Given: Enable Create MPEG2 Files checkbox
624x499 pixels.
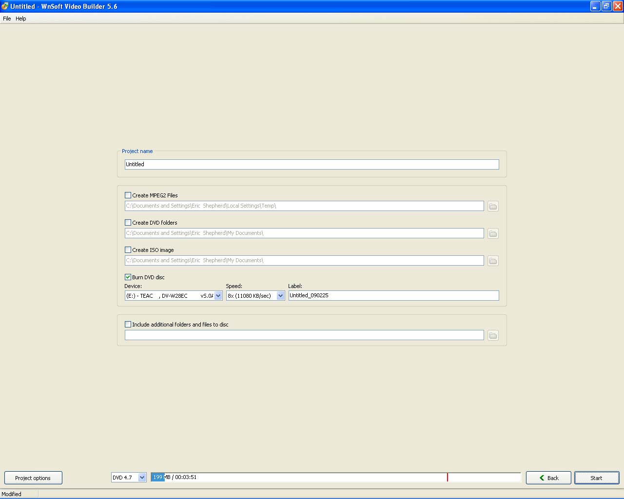Looking at the screenshot, I should pos(128,195).
